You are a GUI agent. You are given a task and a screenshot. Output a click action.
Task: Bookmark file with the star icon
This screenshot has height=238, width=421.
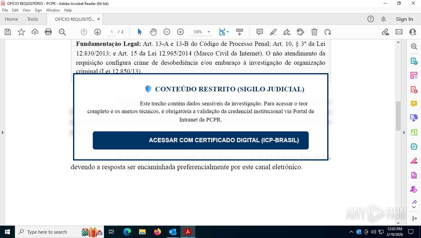click(x=21, y=32)
